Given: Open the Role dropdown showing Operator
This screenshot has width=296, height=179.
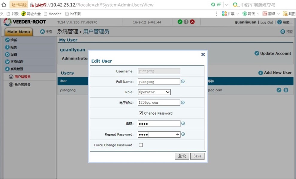Looking at the screenshot, I should (154, 92).
